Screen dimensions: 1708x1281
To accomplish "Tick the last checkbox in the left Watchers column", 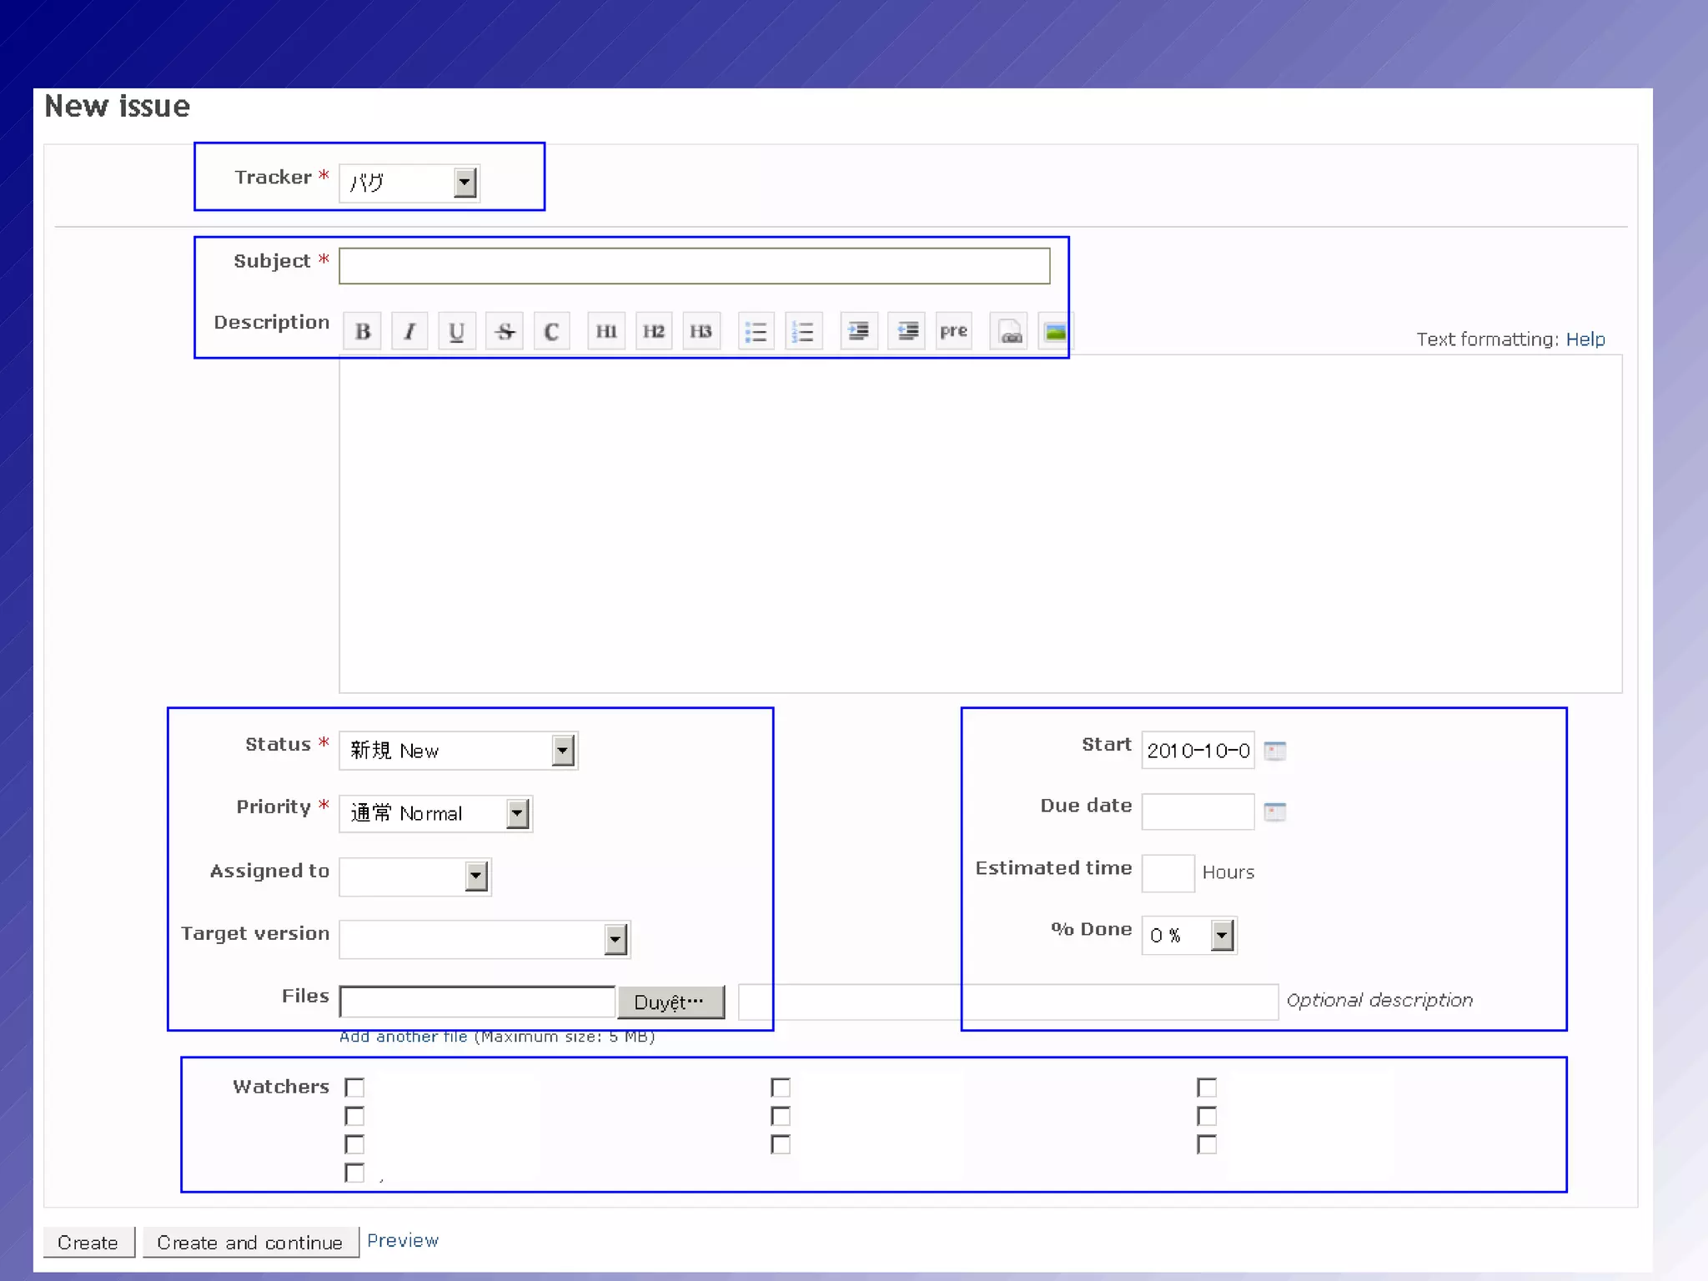I will pyautogui.click(x=354, y=1173).
